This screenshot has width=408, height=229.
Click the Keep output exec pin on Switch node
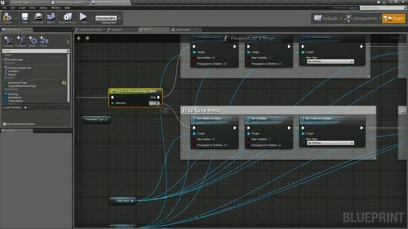tap(159, 97)
